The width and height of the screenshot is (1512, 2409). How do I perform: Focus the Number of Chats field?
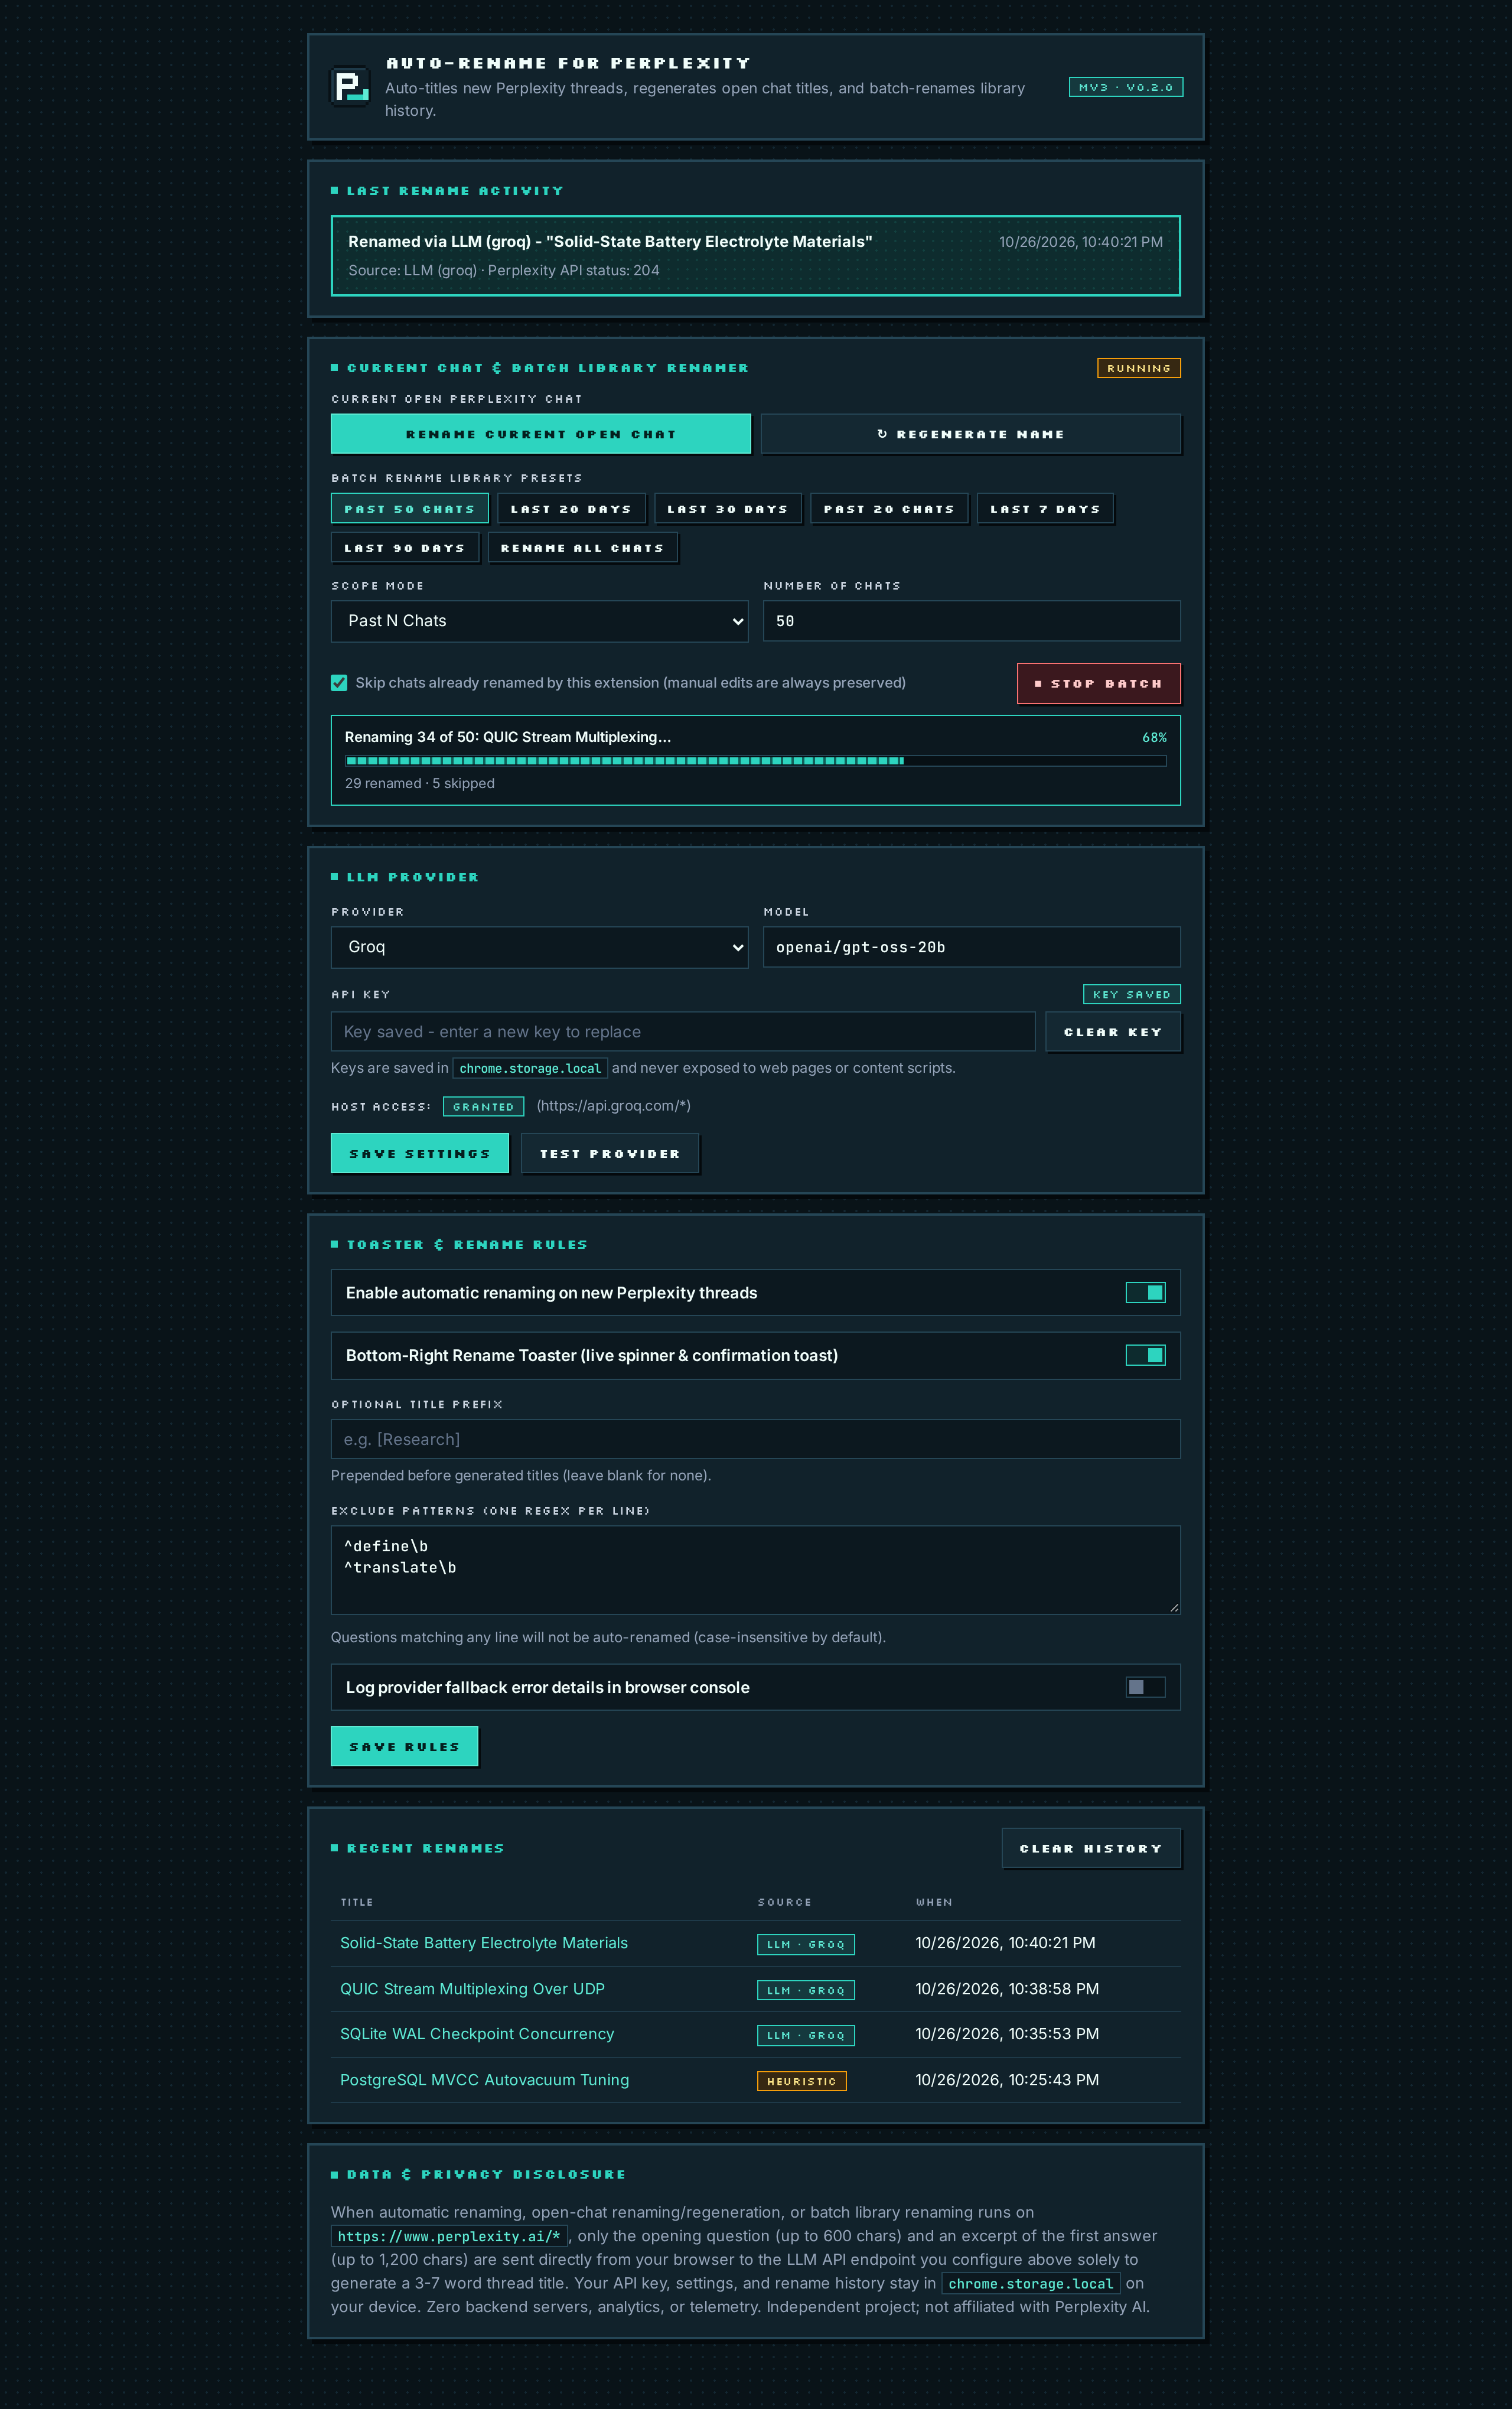pyautogui.click(x=971, y=621)
